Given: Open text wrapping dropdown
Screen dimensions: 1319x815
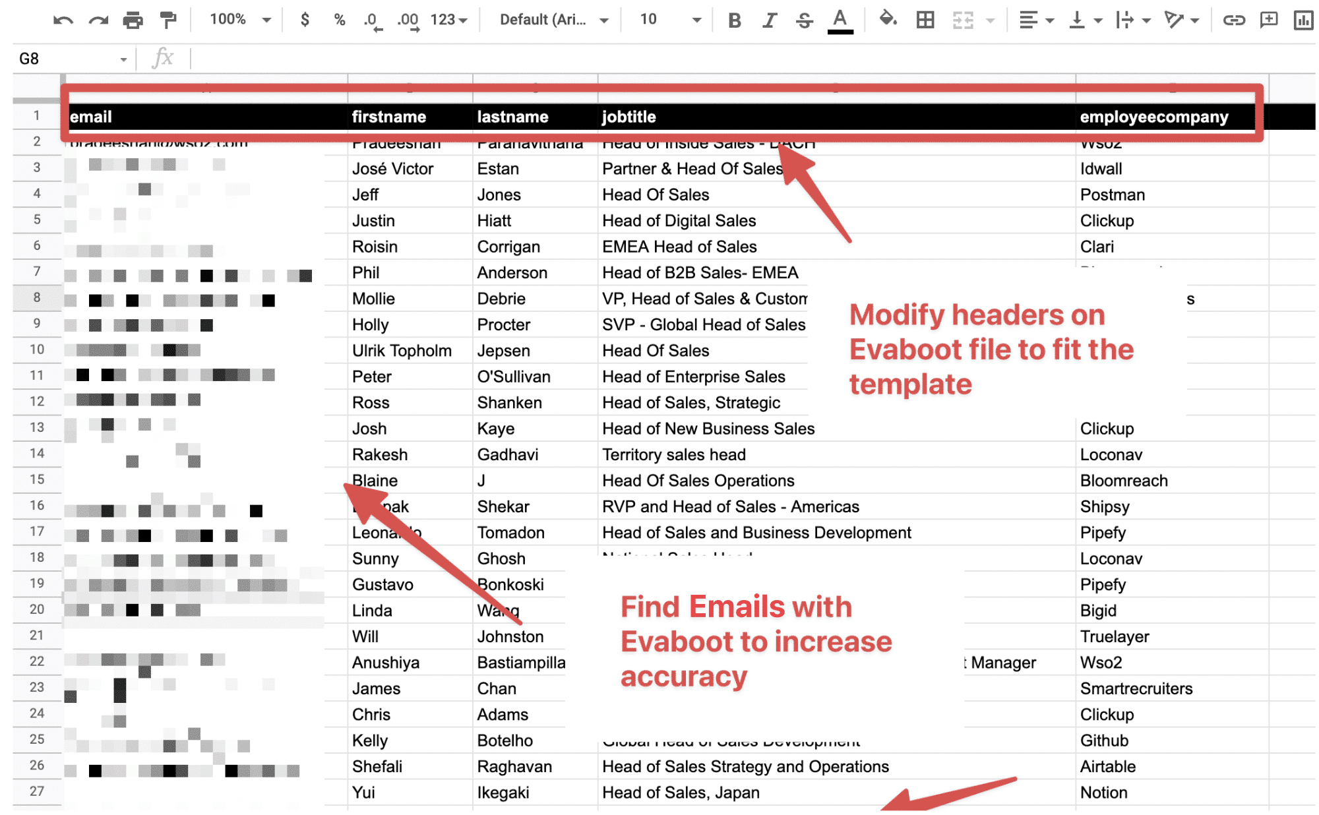Looking at the screenshot, I should coord(1133,20).
